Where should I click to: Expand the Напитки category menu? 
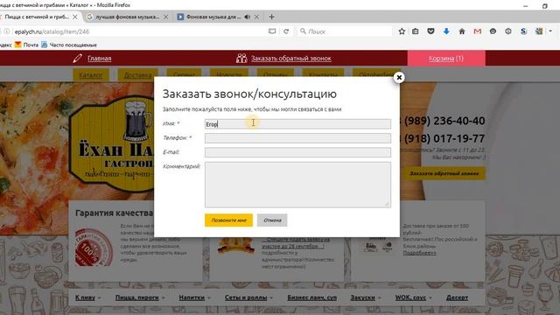coord(194,297)
